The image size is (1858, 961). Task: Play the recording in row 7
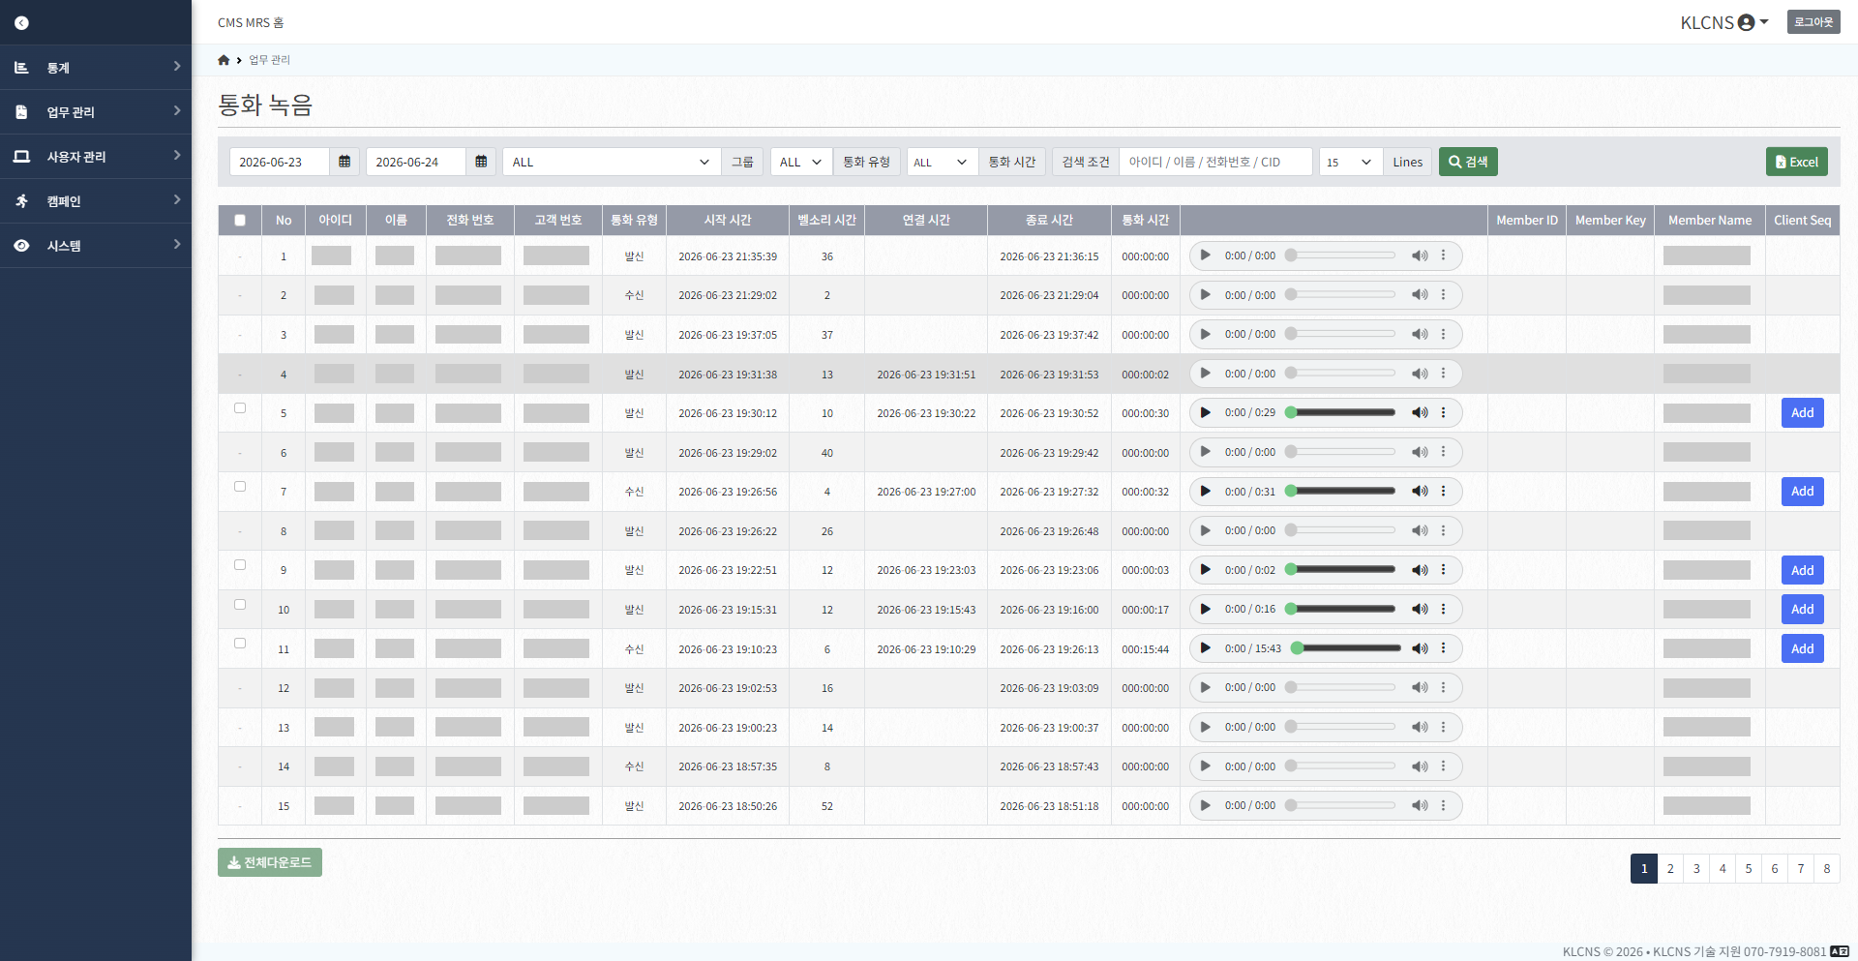1206,491
